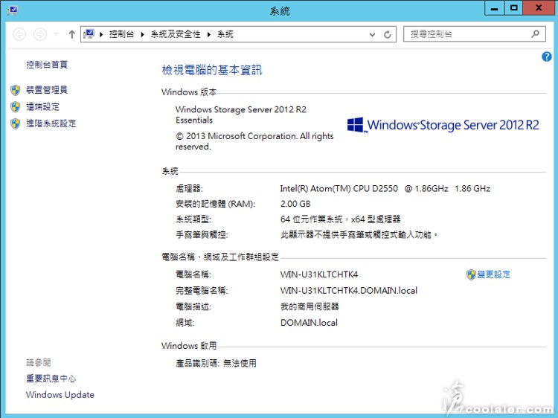Open Help with the question mark icon
The width and height of the screenshot is (558, 418).
click(547, 57)
